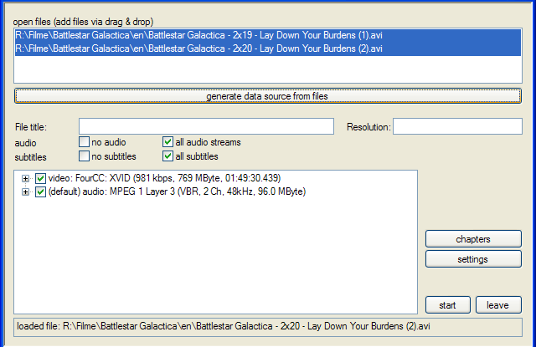Image resolution: width=536 pixels, height=347 pixels.
Task: Expand the default audio MPEG tree node
Action: (x=26, y=191)
